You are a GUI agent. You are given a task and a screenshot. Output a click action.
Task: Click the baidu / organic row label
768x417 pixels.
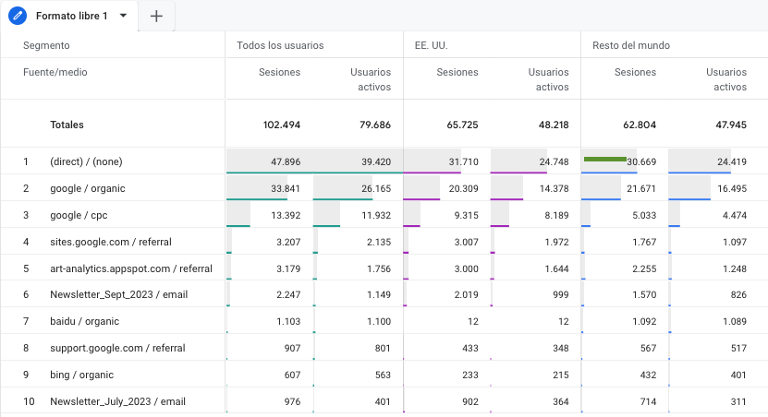coord(84,321)
